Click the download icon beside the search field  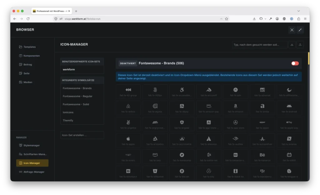pos(292,45)
